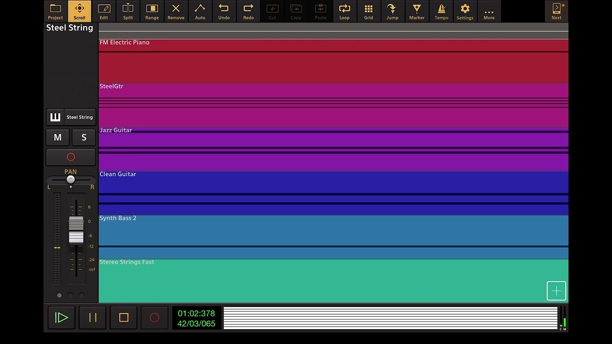Select the Clean Guitar track
Viewport: 612px width, 344px height.
coord(333,193)
